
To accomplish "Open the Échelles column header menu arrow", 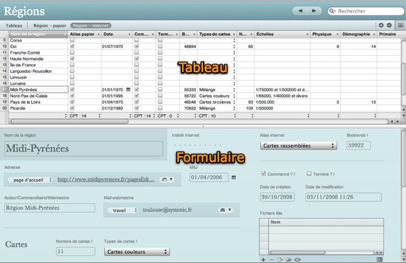I will click(307, 34).
